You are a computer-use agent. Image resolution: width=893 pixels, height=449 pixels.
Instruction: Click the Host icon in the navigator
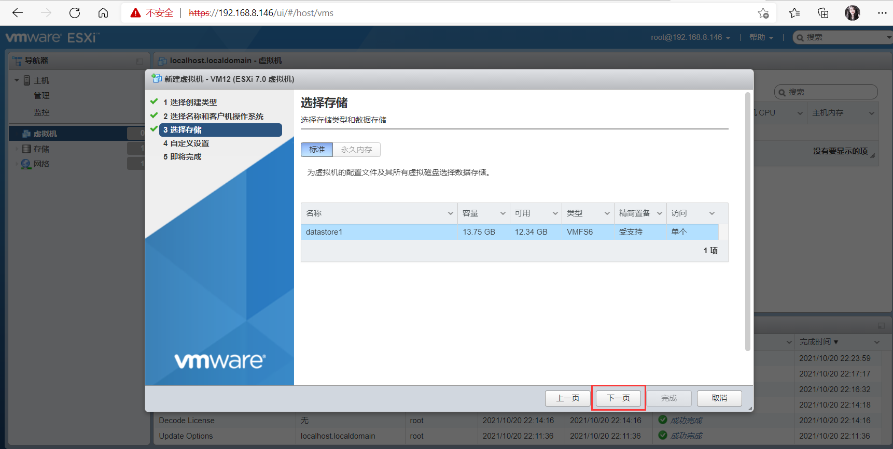click(x=27, y=80)
